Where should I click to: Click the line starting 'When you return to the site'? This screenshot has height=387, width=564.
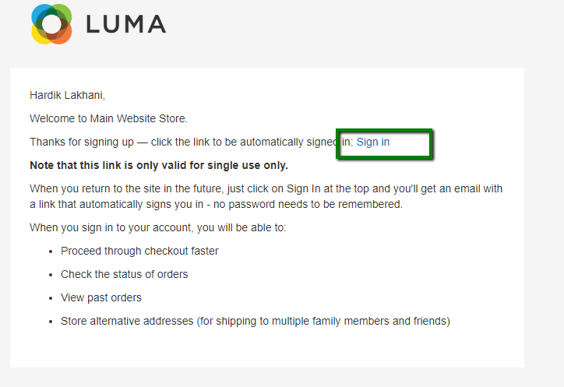pos(266,188)
